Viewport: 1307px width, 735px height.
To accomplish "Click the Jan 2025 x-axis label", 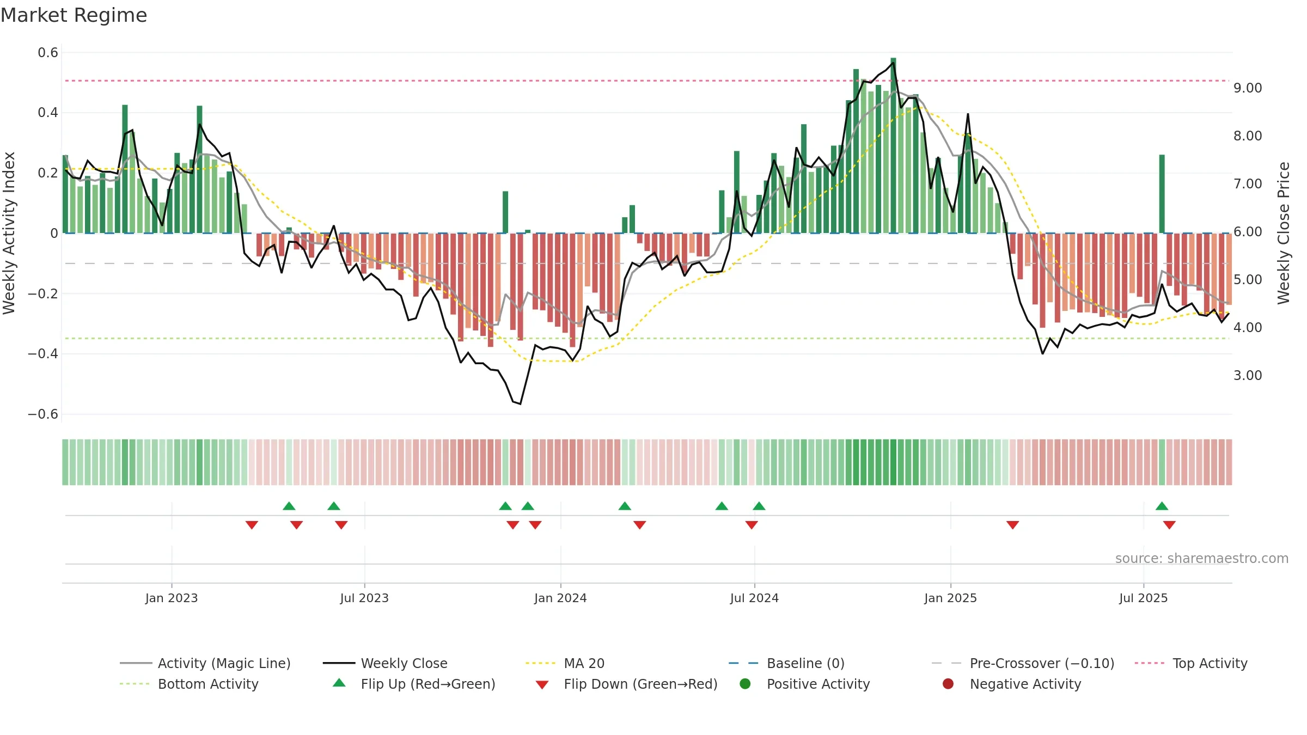I will (x=950, y=598).
